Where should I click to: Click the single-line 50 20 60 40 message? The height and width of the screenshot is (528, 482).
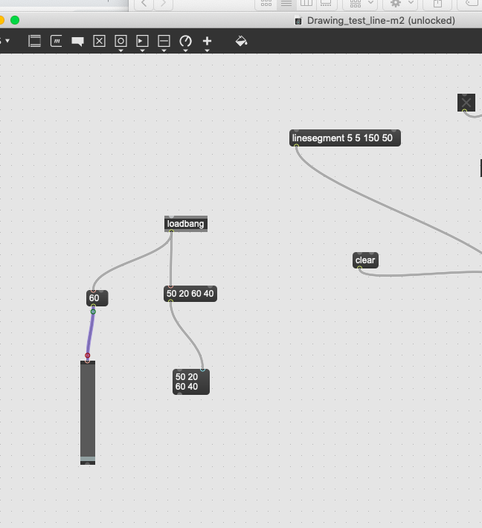190,294
